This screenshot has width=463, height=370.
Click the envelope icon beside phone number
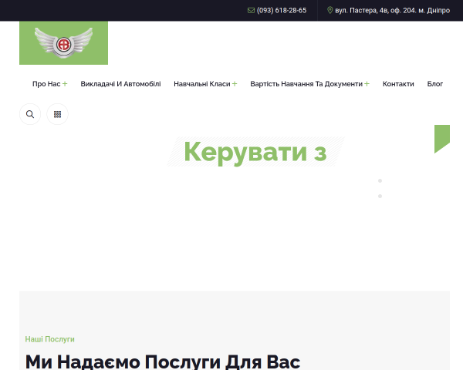tap(251, 11)
